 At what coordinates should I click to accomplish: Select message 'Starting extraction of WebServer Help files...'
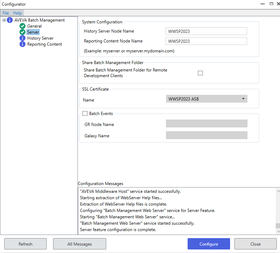pyautogui.click(x=121, y=198)
